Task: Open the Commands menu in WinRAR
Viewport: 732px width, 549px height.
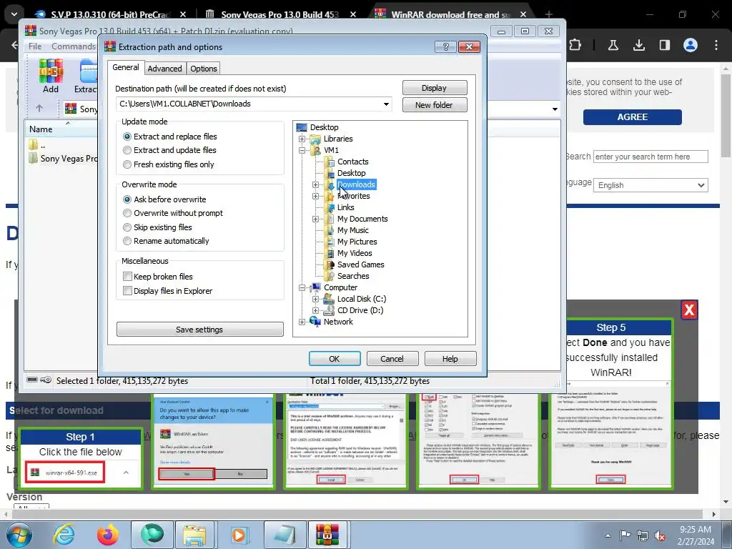Action: [x=74, y=46]
